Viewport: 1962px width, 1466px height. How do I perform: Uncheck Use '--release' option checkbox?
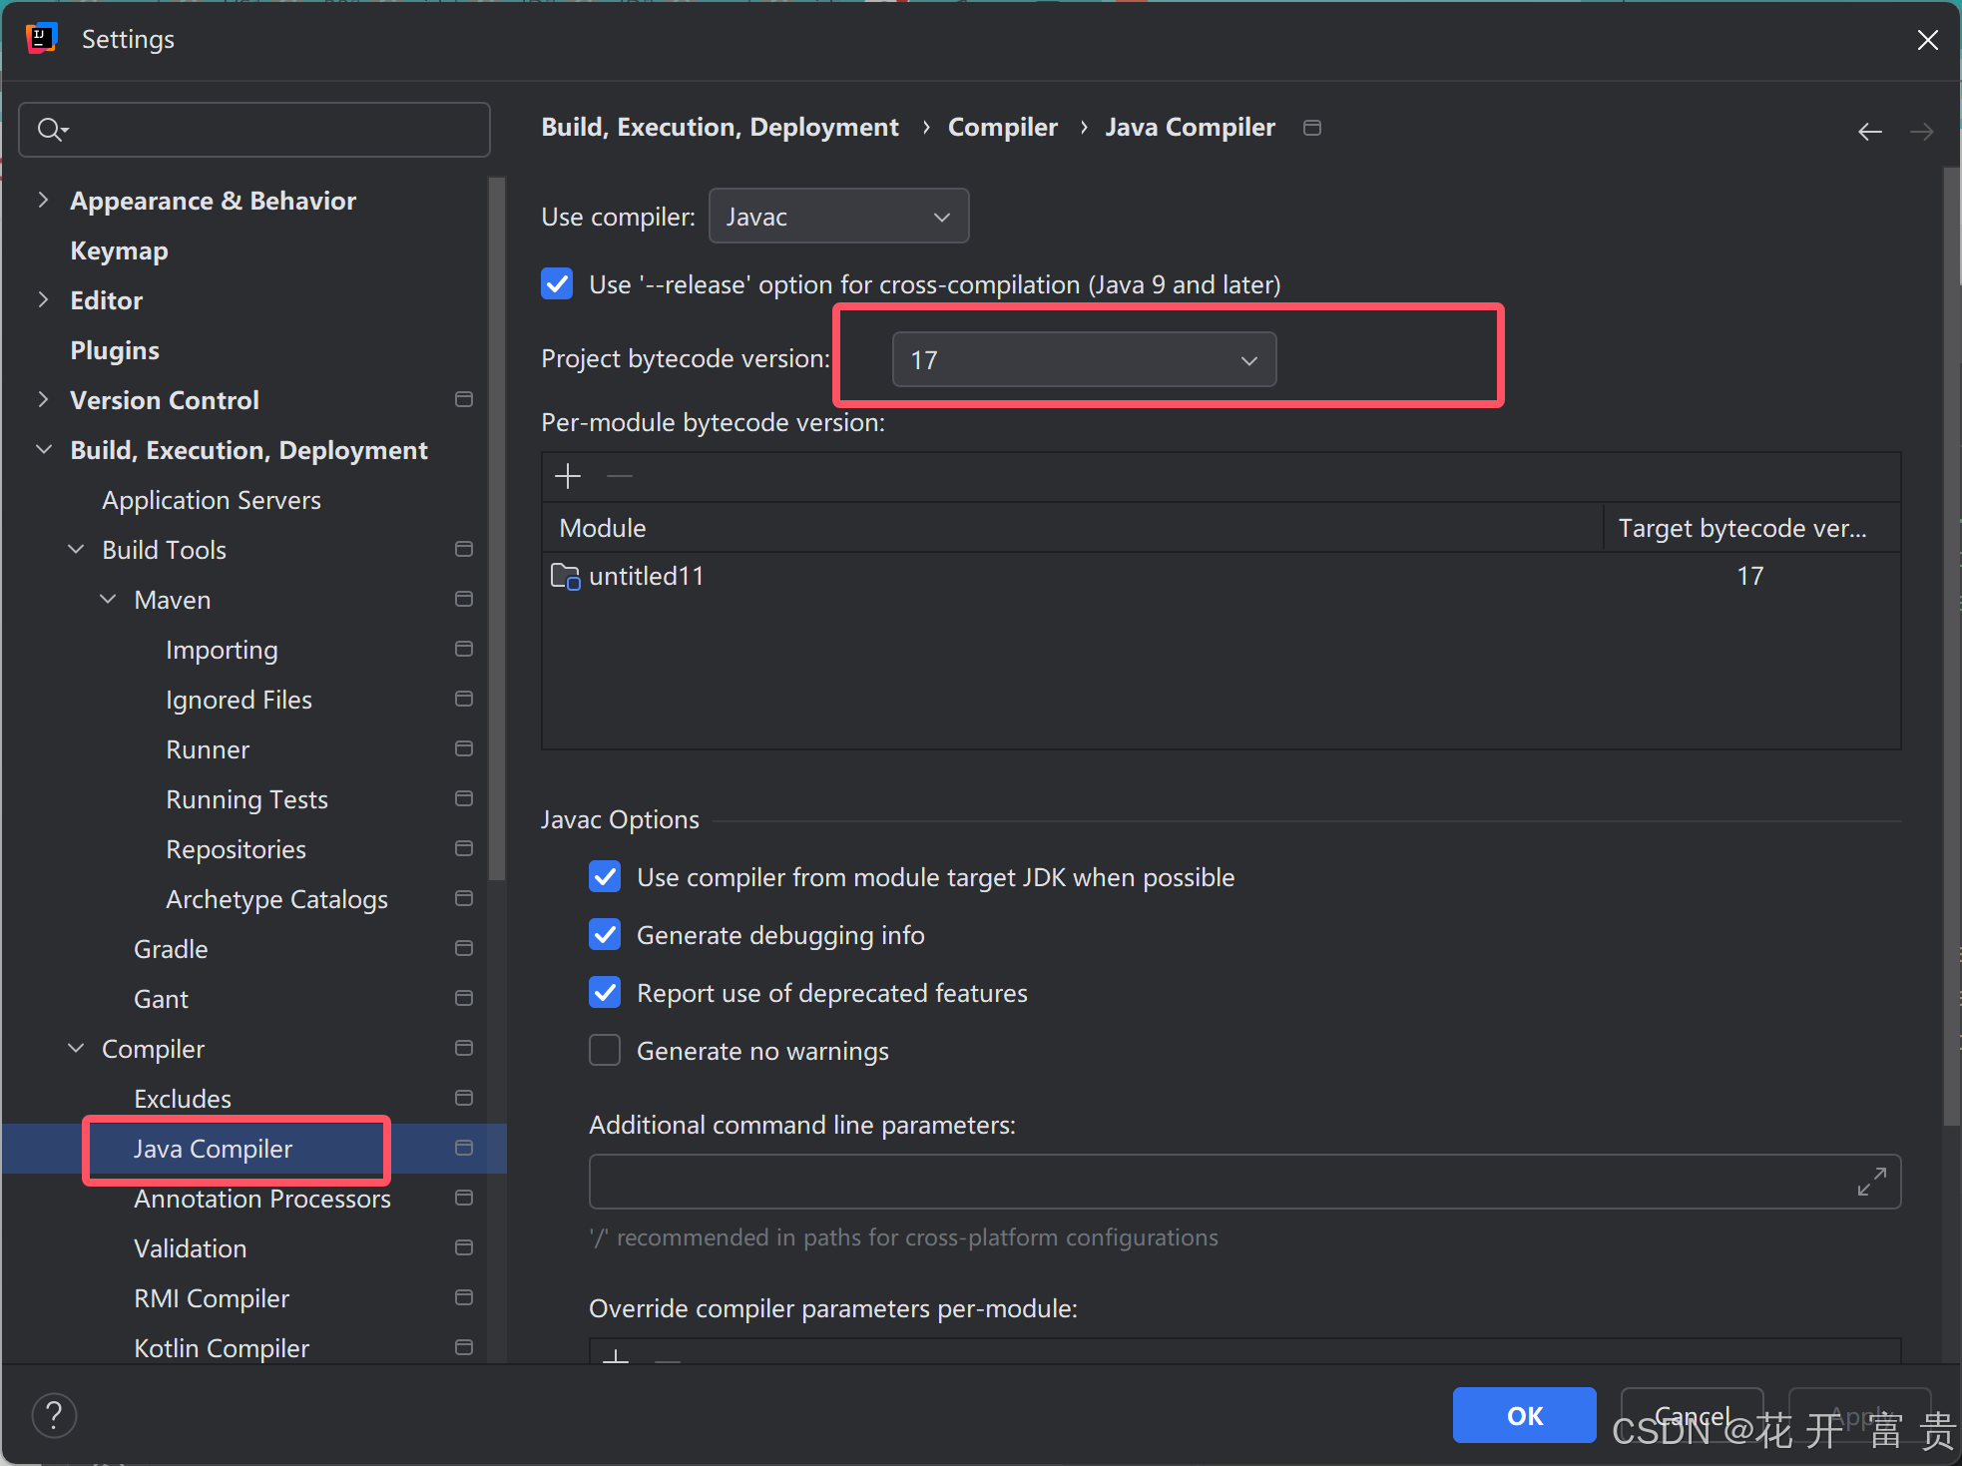[557, 284]
